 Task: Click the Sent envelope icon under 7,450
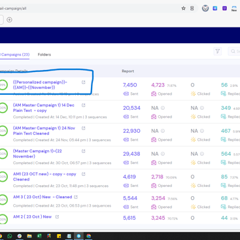tap(126, 94)
